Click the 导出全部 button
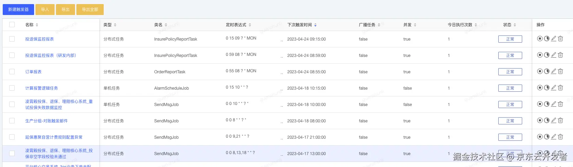The image size is (573, 167). coord(90,10)
